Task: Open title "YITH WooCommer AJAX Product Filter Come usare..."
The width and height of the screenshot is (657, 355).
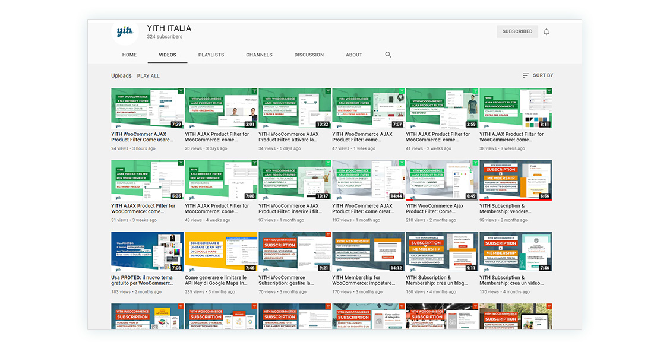Action: click(x=142, y=137)
